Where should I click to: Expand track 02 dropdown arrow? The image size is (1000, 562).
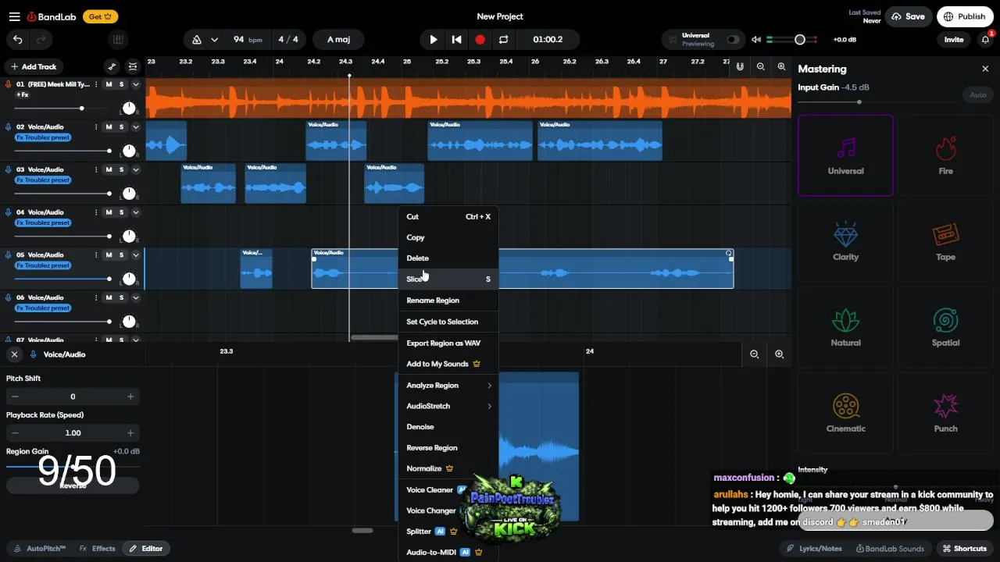[135, 127]
